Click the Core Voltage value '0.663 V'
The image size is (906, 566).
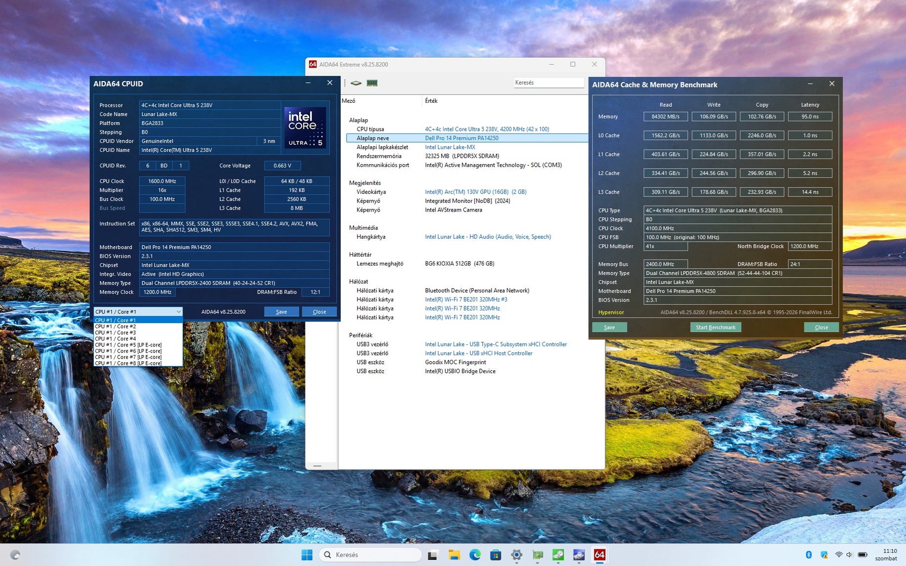coord(282,166)
